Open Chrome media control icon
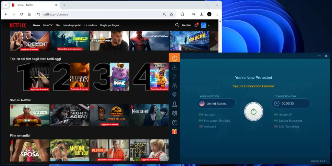 point(194,14)
